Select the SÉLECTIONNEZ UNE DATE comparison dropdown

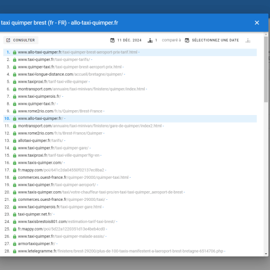212,40
